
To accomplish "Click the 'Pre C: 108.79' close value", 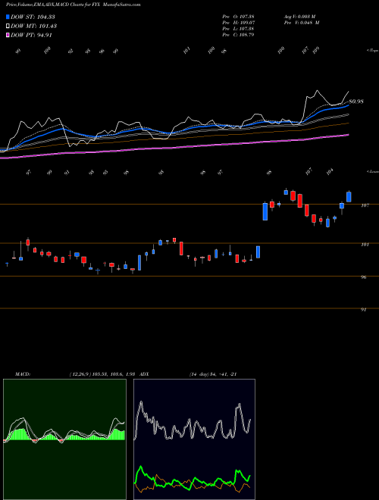I will coord(238,35).
